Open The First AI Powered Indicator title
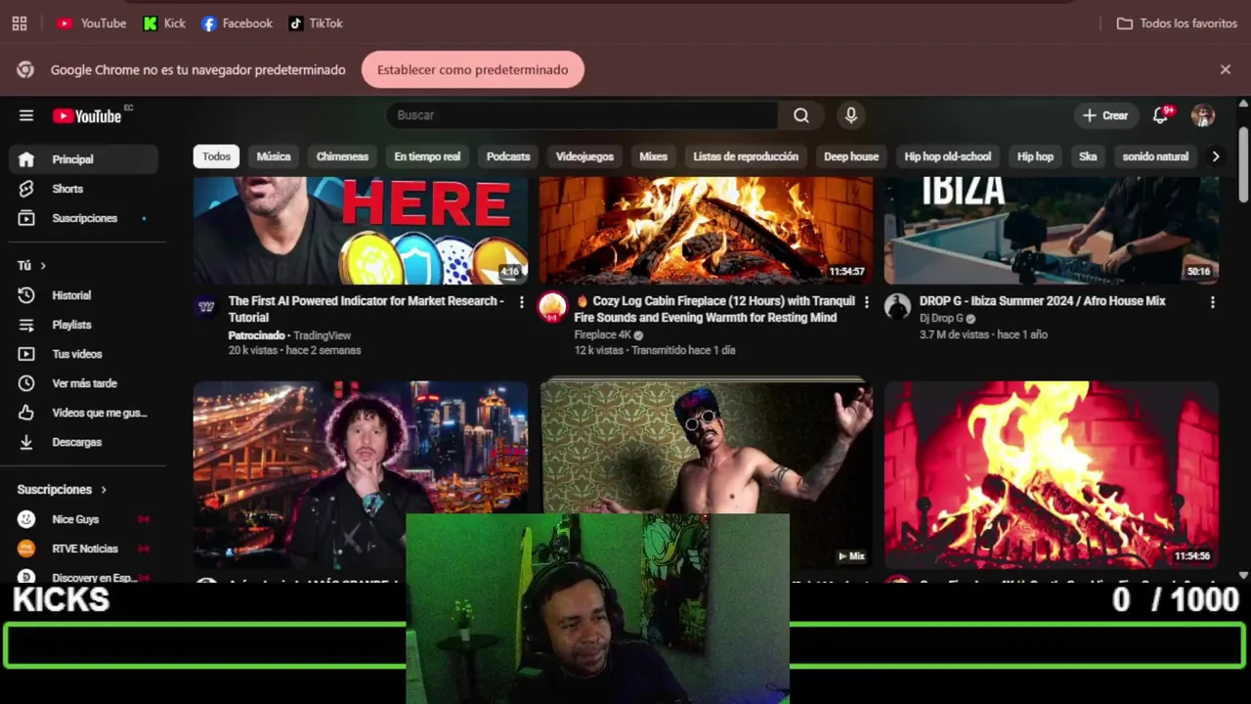 (367, 309)
